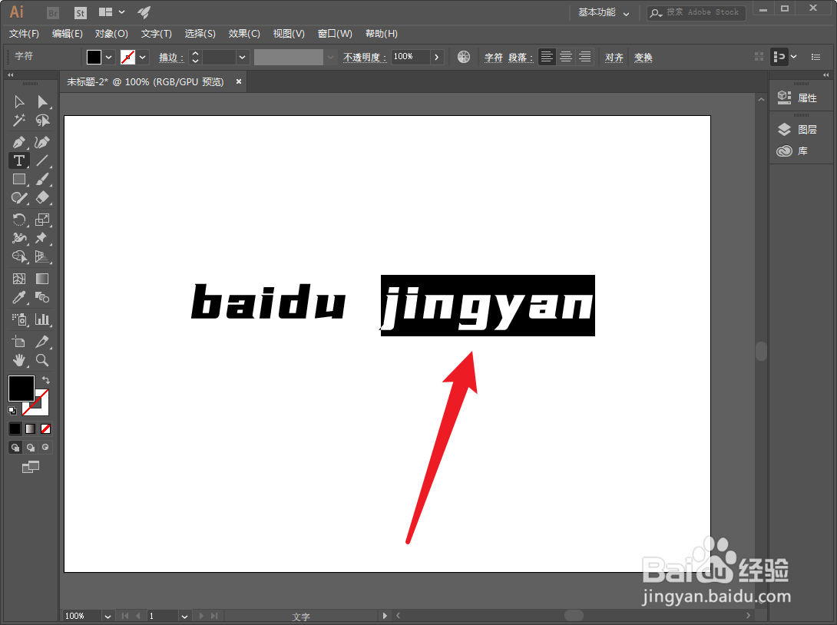The image size is (837, 625).
Task: Align text center
Action: [566, 57]
